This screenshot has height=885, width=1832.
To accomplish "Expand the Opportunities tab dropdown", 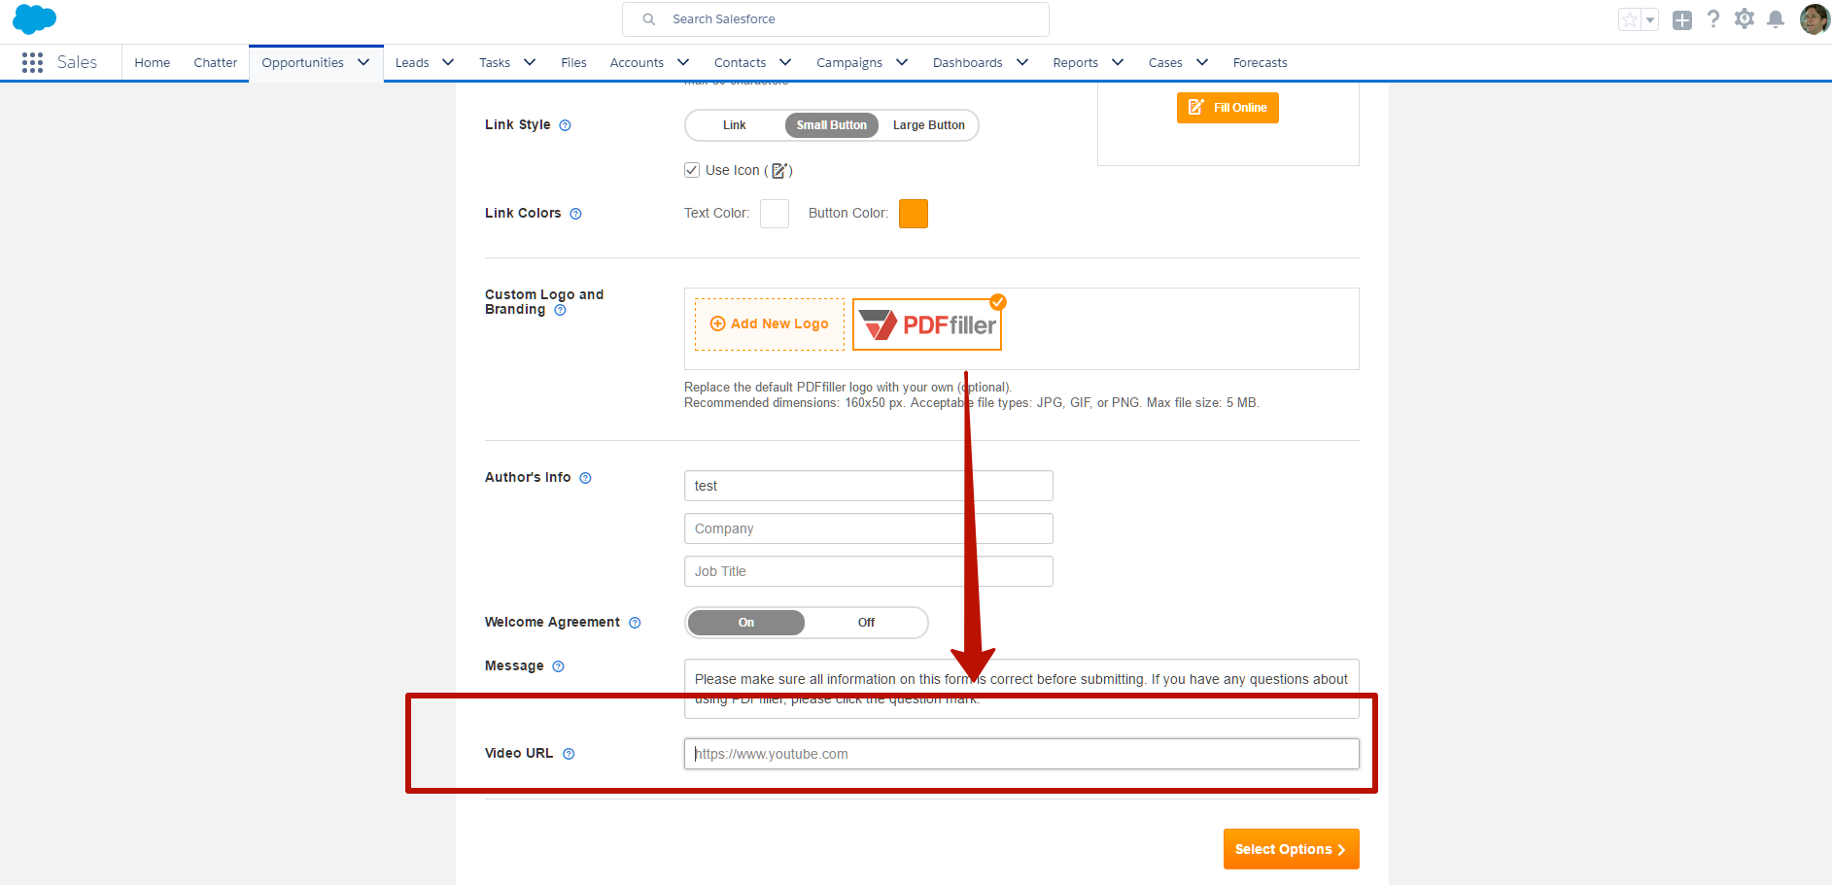I will point(363,62).
